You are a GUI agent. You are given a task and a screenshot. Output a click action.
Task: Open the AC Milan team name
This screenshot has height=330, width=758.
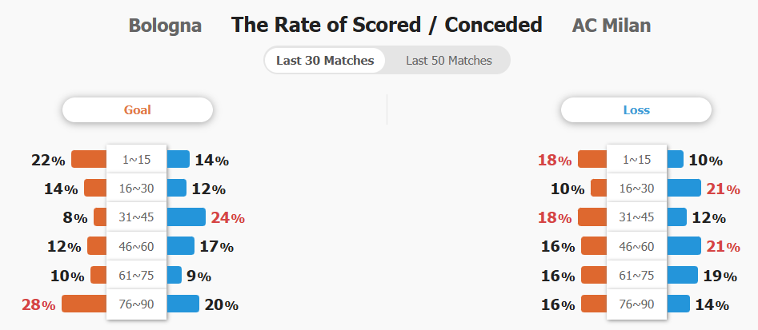click(x=611, y=26)
